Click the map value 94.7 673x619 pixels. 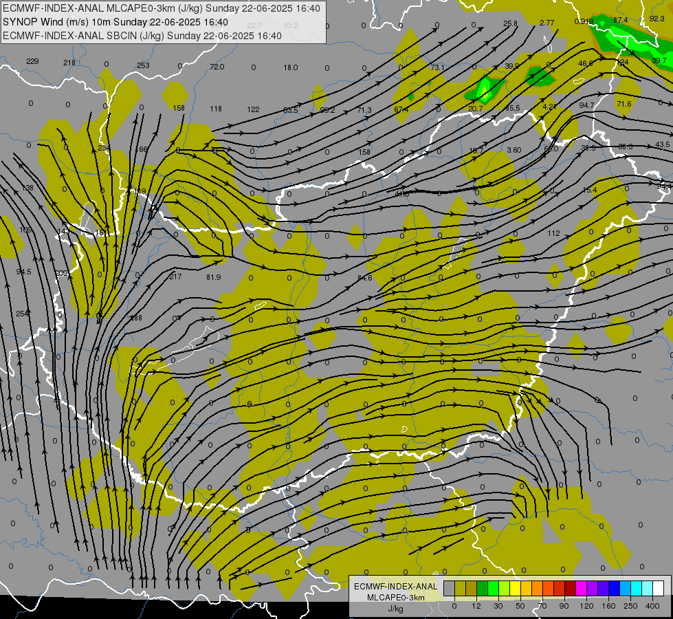[x=587, y=105]
